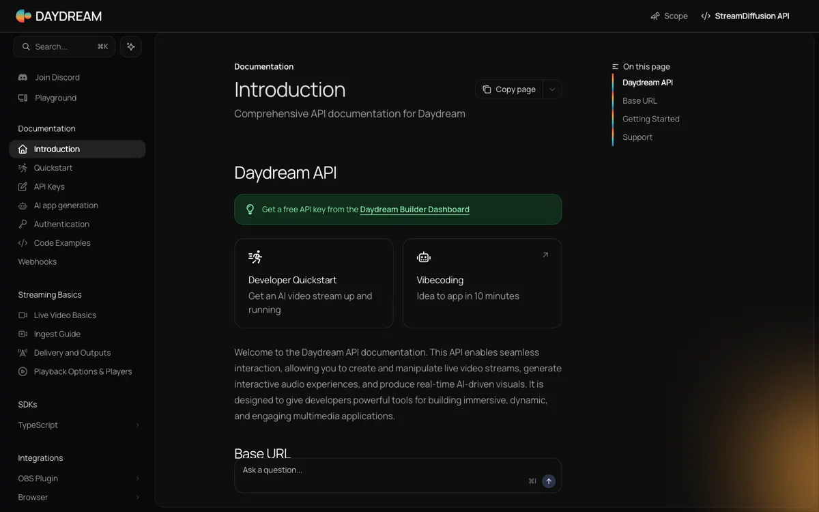Open the Vibecoding card
Screen dimensions: 819x512
coord(482,283)
